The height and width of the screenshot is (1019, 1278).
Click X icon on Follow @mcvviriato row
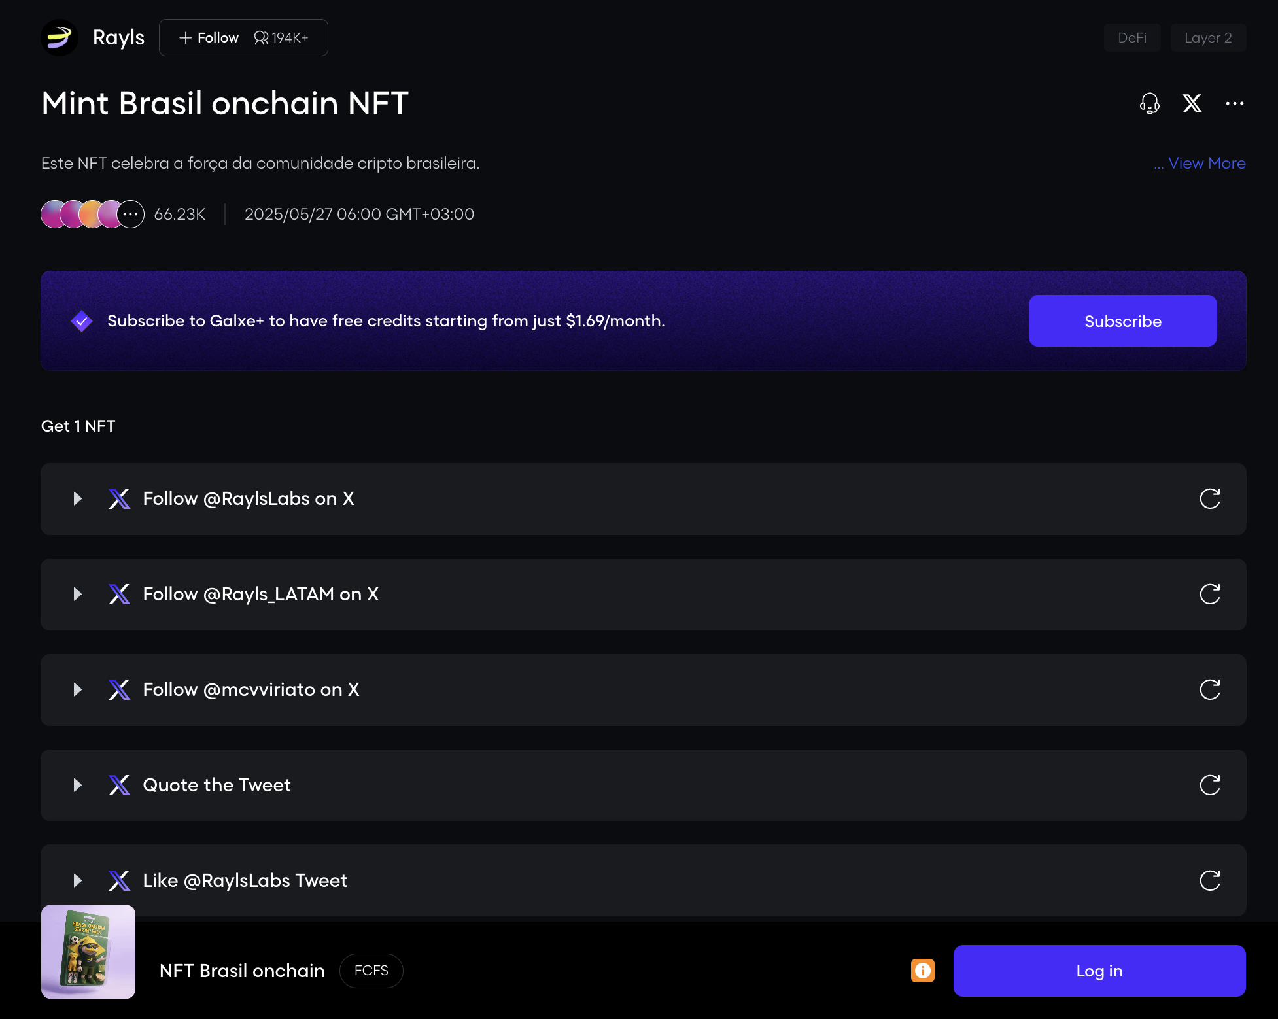pos(119,690)
